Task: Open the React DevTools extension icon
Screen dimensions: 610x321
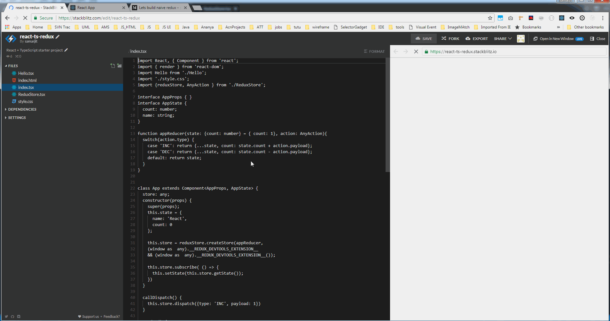Action: click(562, 18)
